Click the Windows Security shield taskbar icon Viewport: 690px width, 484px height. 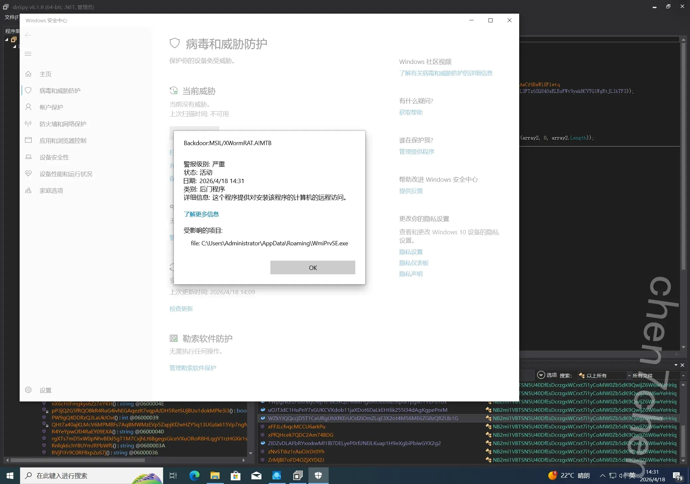tap(318, 476)
